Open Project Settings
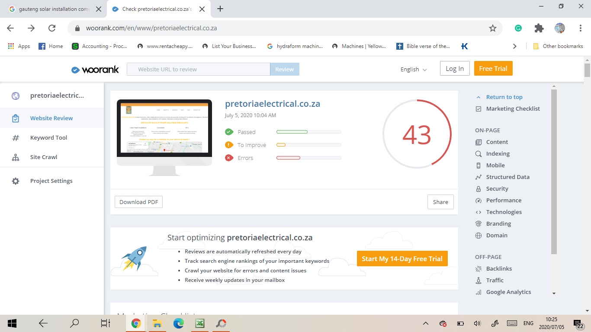The height and width of the screenshot is (332, 591). tap(51, 181)
